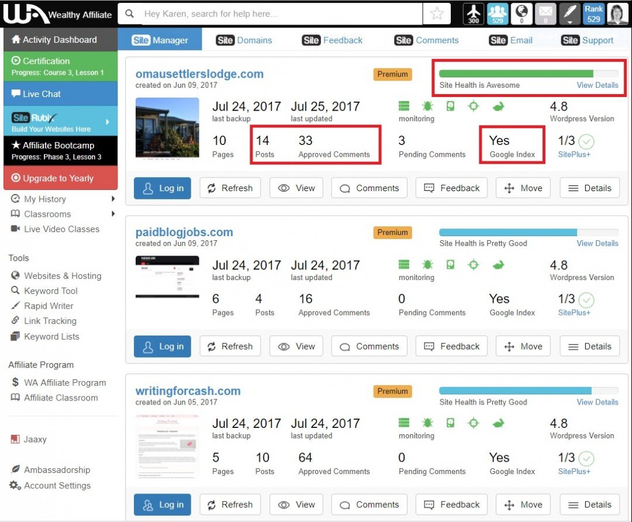The width and height of the screenshot is (632, 522).
Task: Click the pencil write icon in header
Action: 569,13
